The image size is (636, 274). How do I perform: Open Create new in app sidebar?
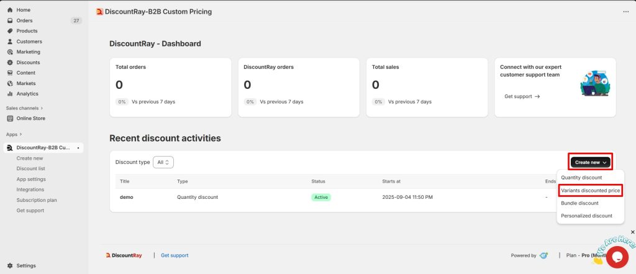[30, 158]
